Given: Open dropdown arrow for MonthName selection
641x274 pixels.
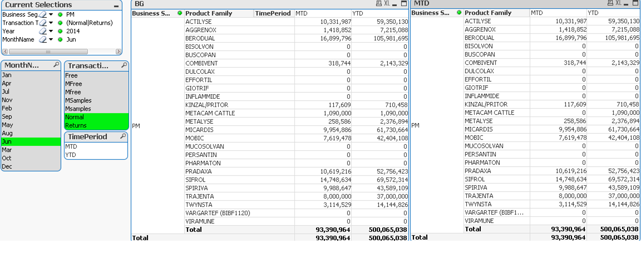Looking at the screenshot, I should tap(51, 39).
